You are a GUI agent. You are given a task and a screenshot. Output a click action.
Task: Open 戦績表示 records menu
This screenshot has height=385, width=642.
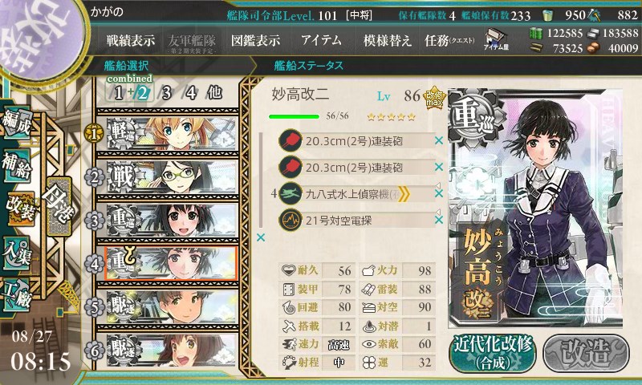coord(131,40)
